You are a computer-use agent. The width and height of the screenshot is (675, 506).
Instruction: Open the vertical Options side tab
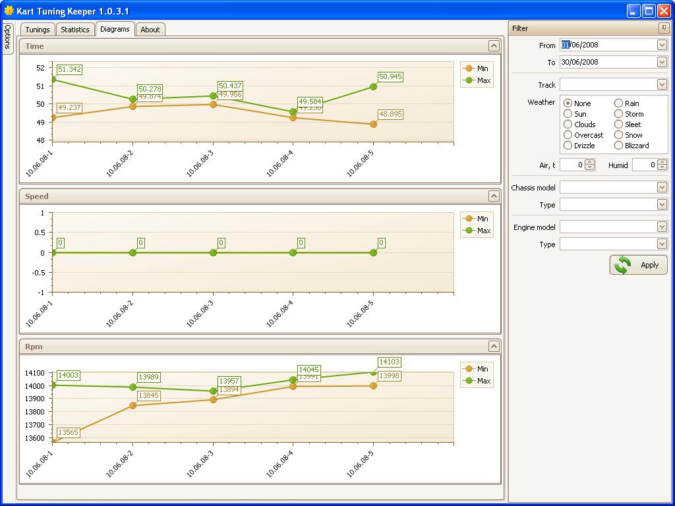7,38
